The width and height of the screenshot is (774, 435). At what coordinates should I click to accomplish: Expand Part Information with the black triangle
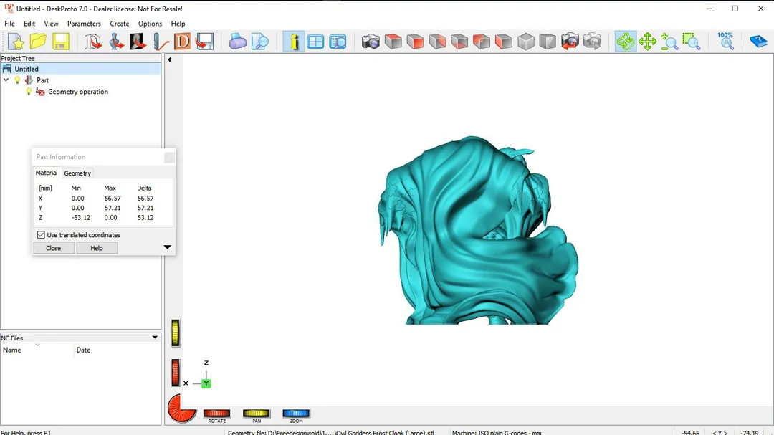[167, 247]
